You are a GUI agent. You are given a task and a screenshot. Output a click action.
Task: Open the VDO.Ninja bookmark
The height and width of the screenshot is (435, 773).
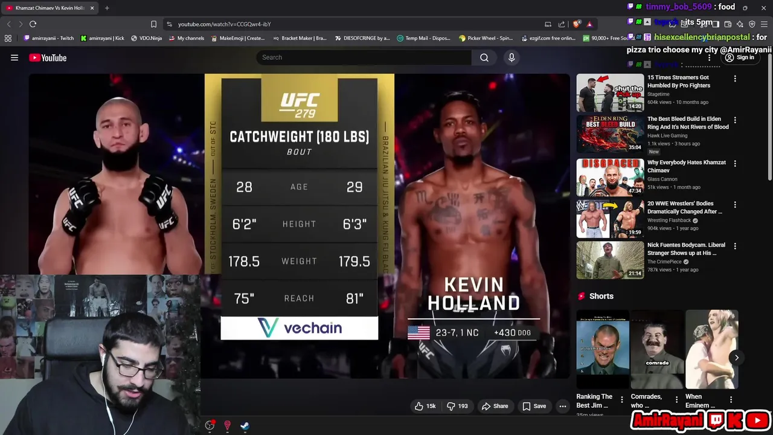[147, 38]
